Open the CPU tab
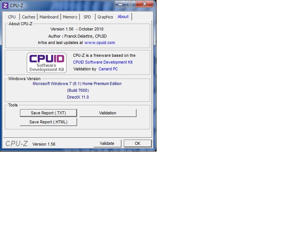The width and height of the screenshot is (289, 231). tap(12, 17)
